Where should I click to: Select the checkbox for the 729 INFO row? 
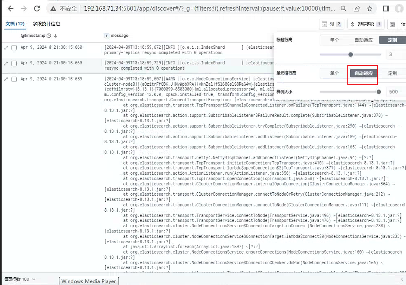[x=14, y=63]
